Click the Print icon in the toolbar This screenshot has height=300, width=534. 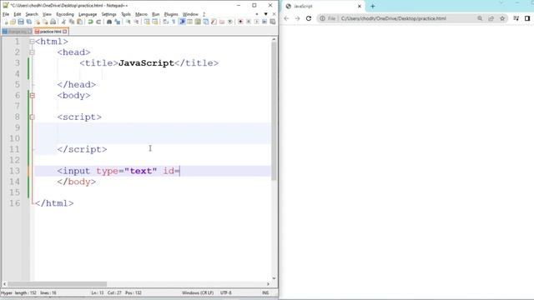point(53,22)
